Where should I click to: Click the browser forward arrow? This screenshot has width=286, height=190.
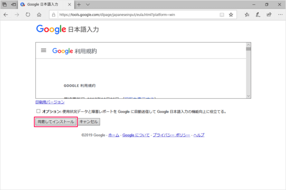pyautogui.click(x=17, y=15)
